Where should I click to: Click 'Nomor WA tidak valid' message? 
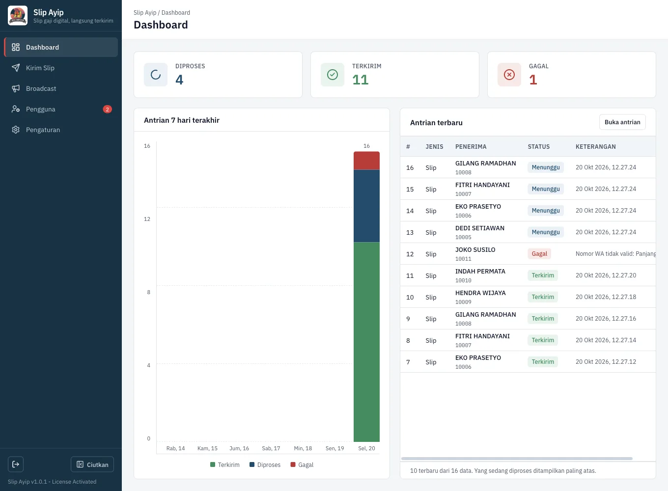tap(615, 254)
